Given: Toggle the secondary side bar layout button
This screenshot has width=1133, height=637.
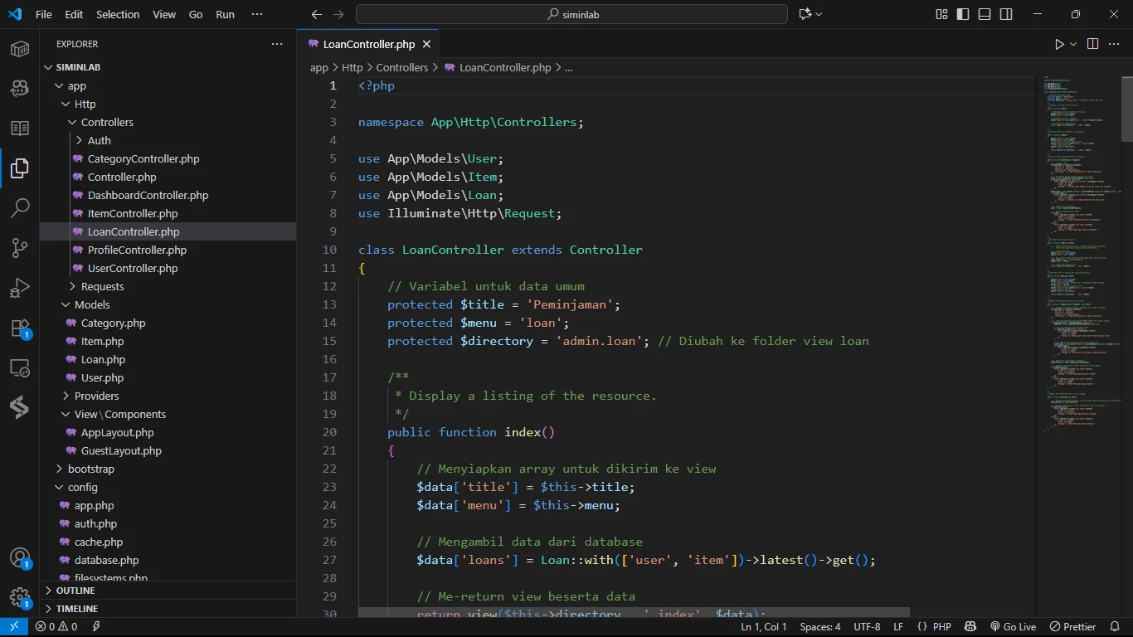Looking at the screenshot, I should tap(1006, 14).
